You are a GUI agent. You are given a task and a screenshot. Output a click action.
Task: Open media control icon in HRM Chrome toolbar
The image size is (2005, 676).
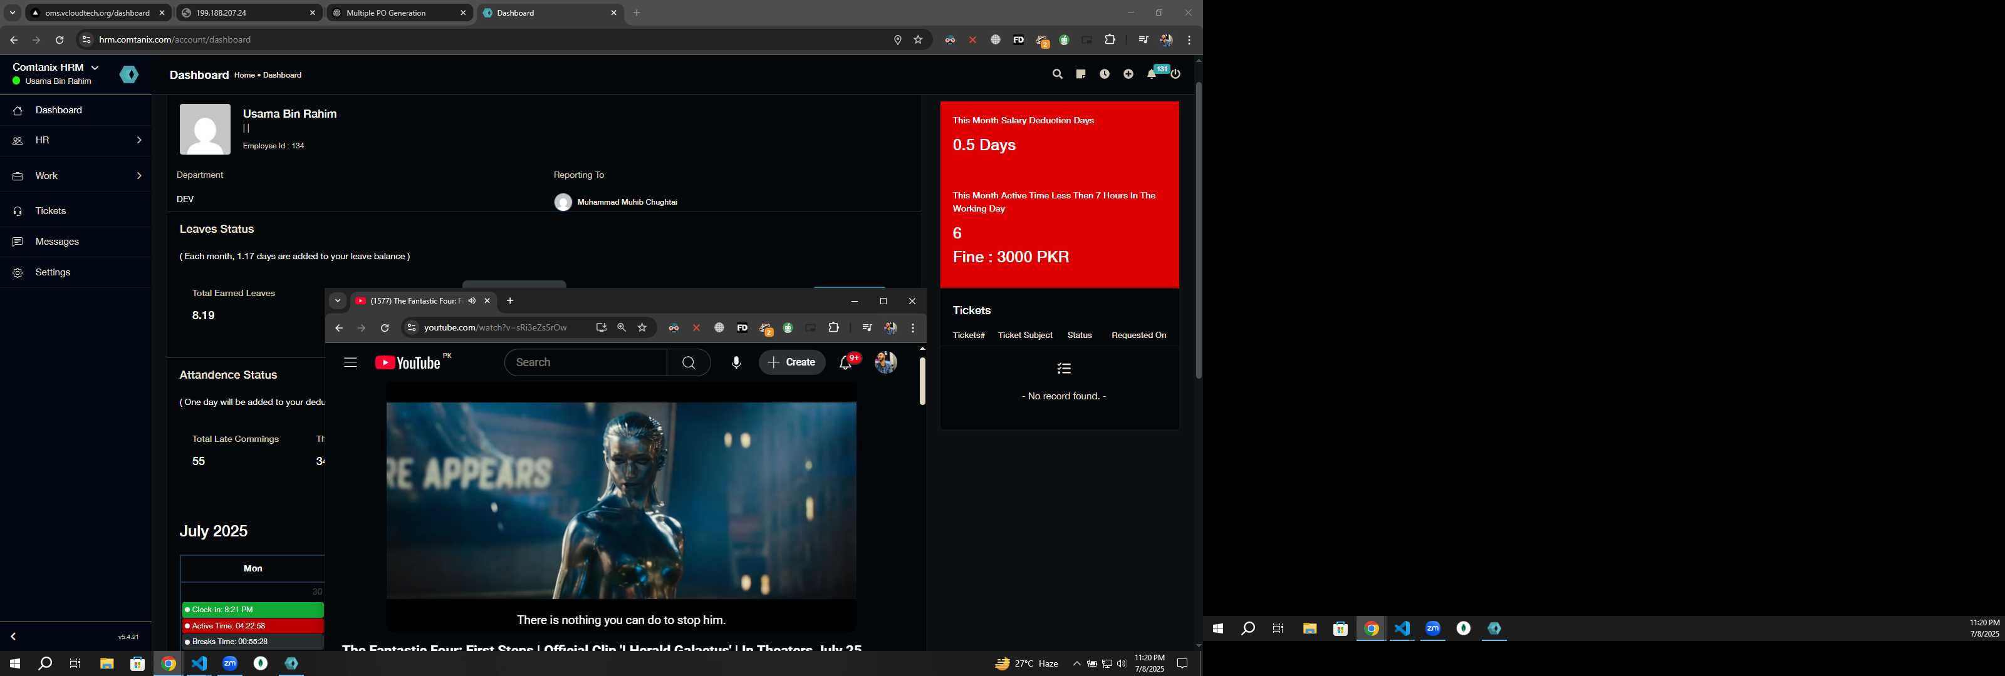coord(1143,39)
